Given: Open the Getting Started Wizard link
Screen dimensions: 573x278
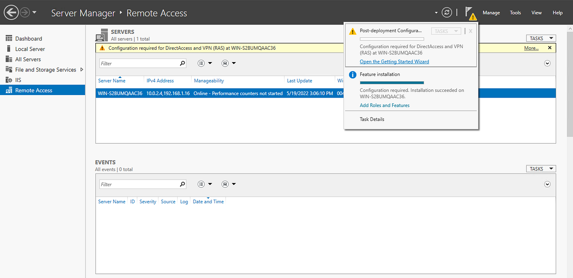Looking at the screenshot, I should click(394, 61).
